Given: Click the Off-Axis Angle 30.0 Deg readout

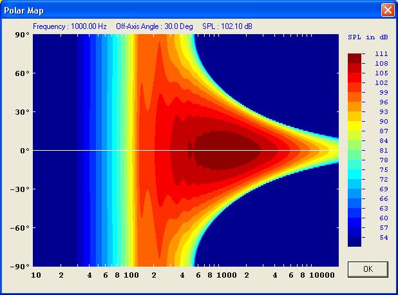Looking at the screenshot, I should point(155,26).
